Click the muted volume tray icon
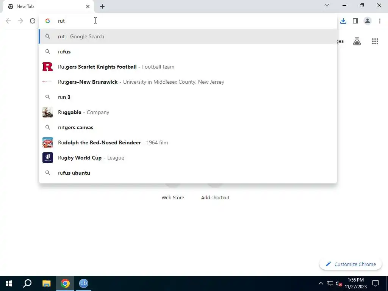The height and width of the screenshot is (291, 388). coord(339,283)
